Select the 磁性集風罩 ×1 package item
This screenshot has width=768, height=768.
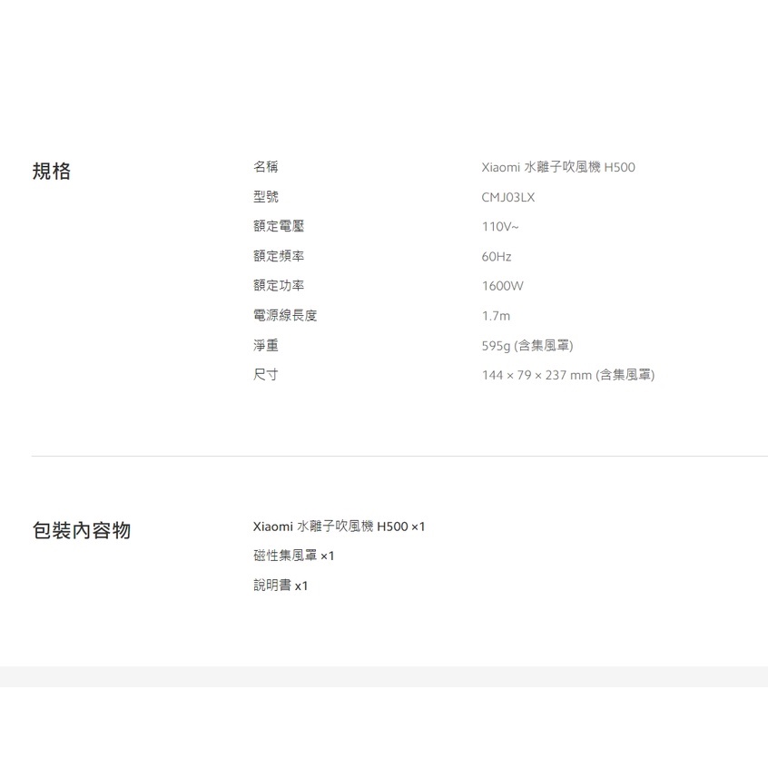coord(294,556)
